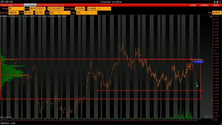
Task: Click the pencil draw icon above price axis
Action: coord(211,17)
